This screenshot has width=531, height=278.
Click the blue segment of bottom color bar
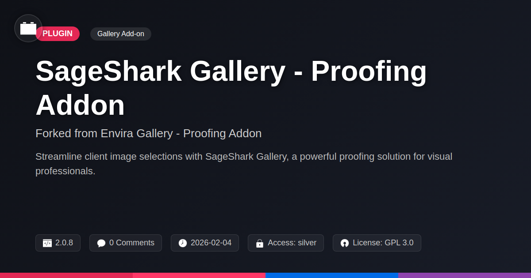coord(332,275)
